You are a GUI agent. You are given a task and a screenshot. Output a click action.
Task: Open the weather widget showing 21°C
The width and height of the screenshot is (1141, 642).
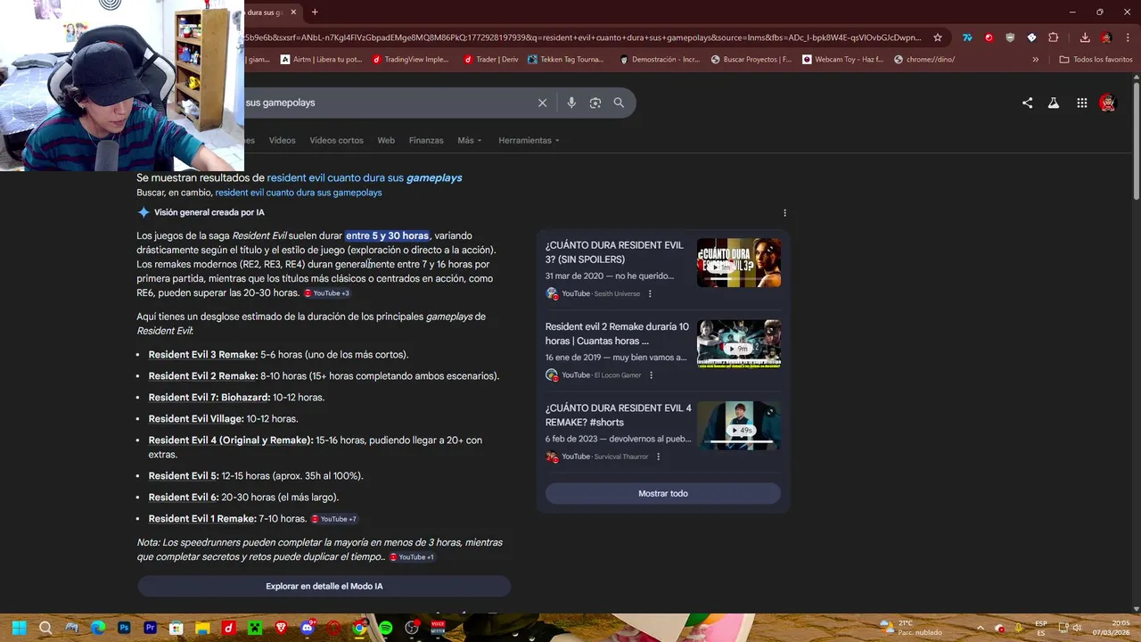pyautogui.click(x=909, y=628)
